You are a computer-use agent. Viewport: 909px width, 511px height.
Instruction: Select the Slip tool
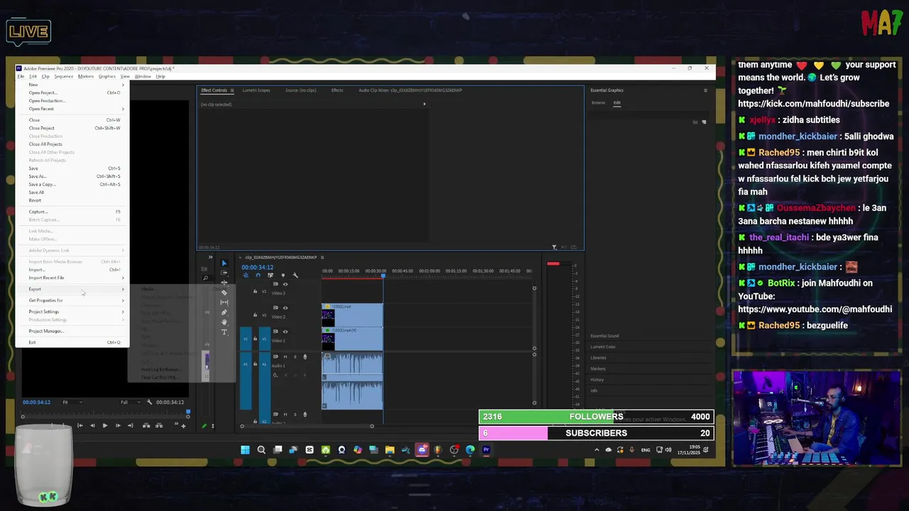[224, 302]
